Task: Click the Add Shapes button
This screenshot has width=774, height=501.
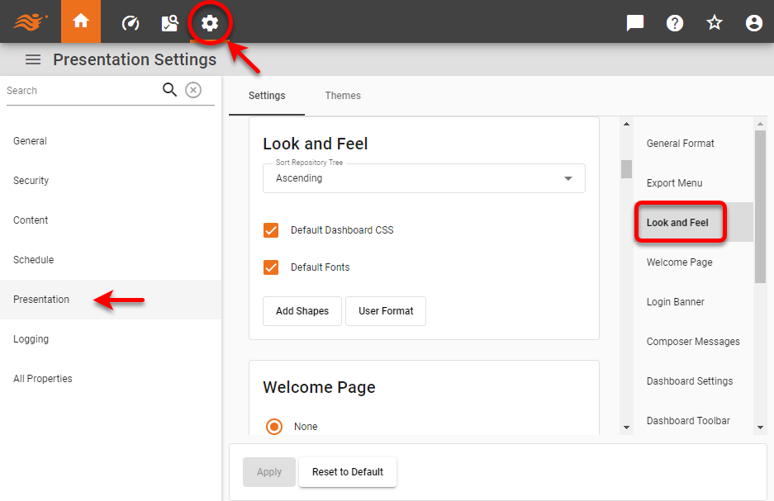Action: [302, 311]
